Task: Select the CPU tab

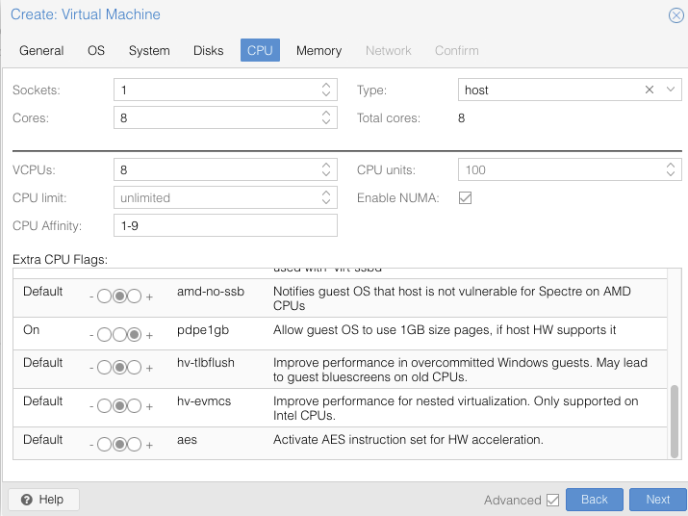Action: 260,50
